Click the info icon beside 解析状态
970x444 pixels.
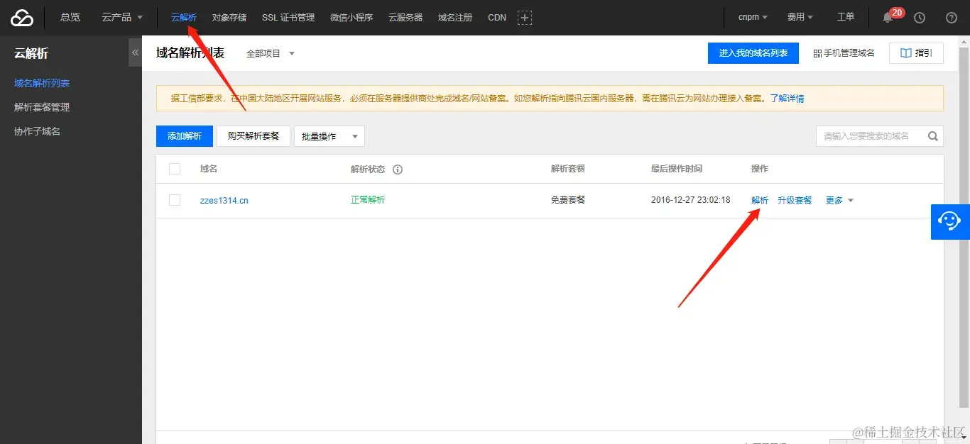click(x=398, y=170)
